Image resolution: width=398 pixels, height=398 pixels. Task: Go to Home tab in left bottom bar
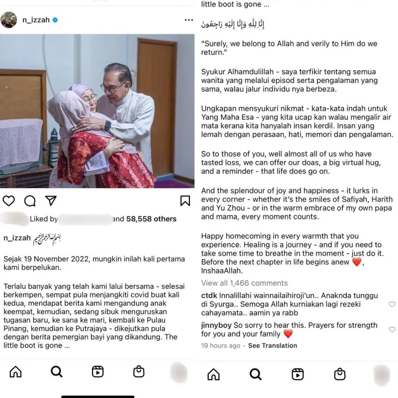tap(15, 372)
